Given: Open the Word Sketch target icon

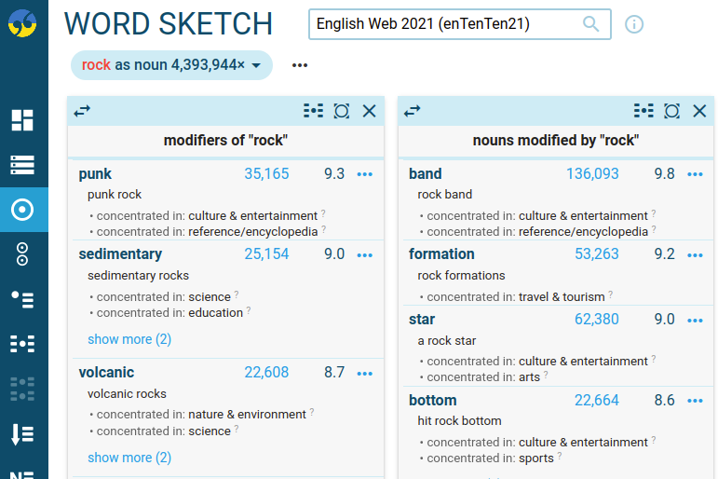Looking at the screenshot, I should pyautogui.click(x=22, y=210).
